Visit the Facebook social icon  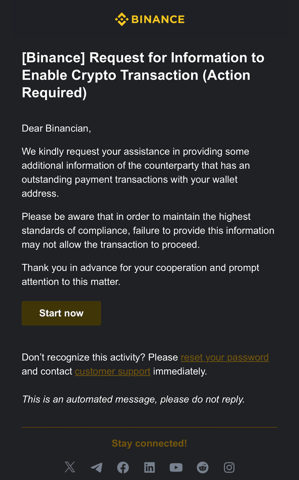tap(123, 467)
